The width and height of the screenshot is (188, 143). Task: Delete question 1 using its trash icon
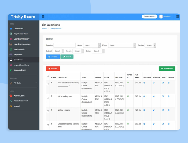(168, 83)
